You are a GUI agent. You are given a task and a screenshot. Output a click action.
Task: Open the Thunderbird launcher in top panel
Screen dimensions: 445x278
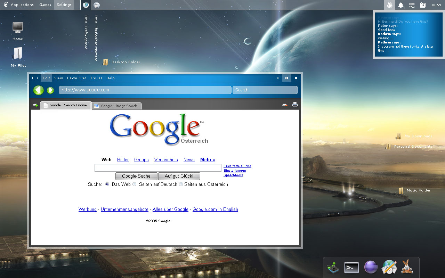point(97,5)
